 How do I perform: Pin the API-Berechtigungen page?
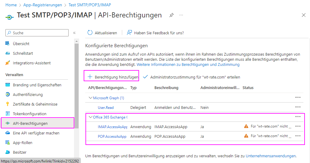tap(172, 15)
